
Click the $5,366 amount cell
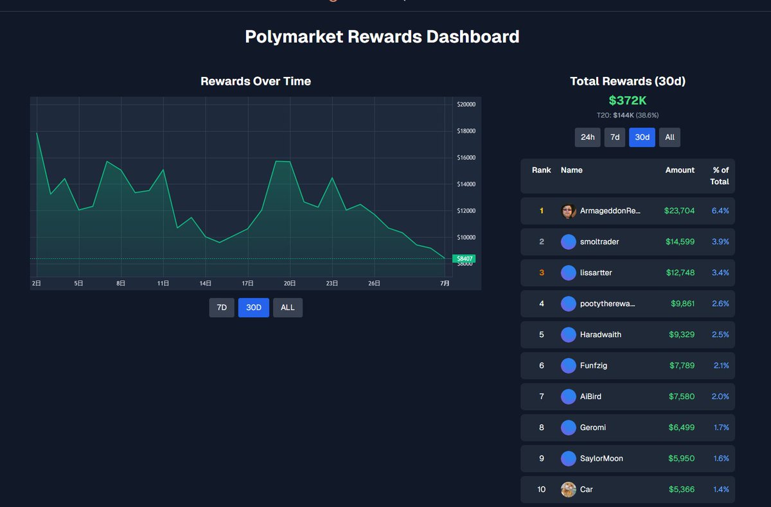click(x=682, y=489)
